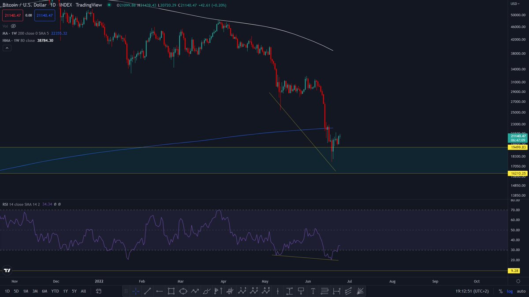529x297 pixels.
Task: Select the crosshair cursor tool
Action: [x=136, y=291]
